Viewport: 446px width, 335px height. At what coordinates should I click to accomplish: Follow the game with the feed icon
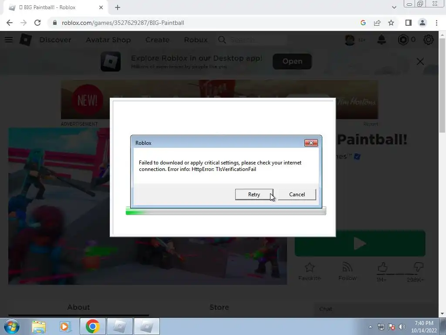point(347,267)
